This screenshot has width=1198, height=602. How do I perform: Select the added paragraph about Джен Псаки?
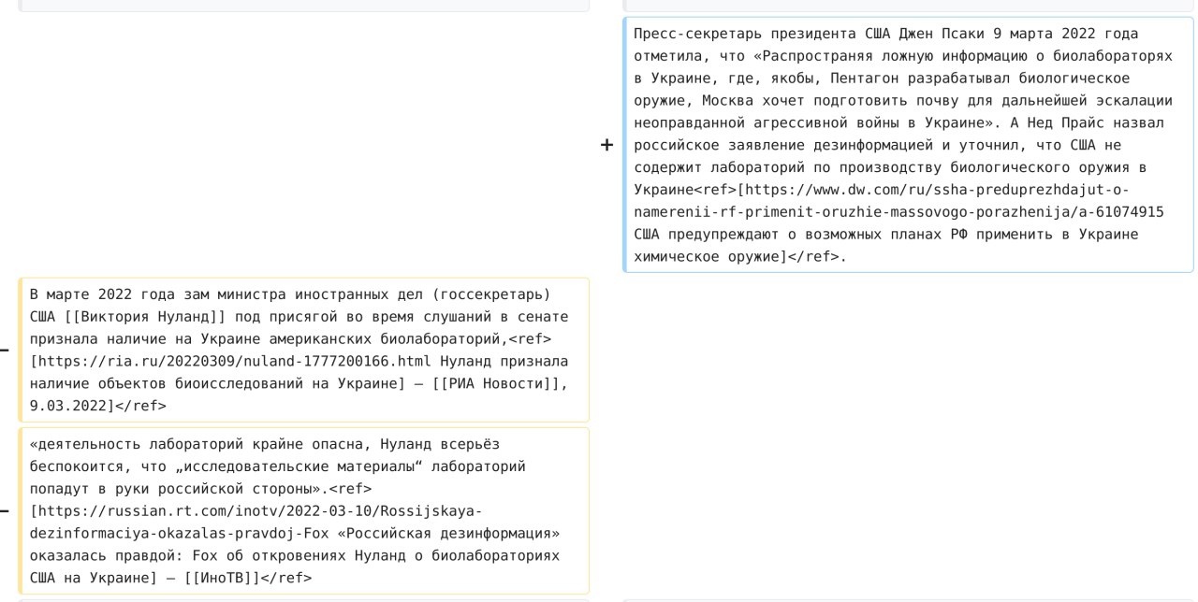pos(908,145)
